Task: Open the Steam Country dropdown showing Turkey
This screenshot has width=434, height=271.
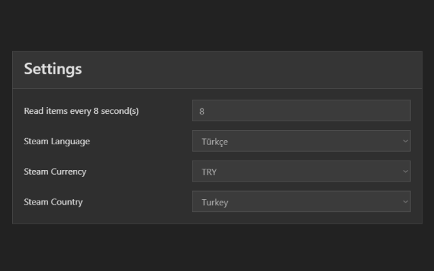Action: click(301, 202)
